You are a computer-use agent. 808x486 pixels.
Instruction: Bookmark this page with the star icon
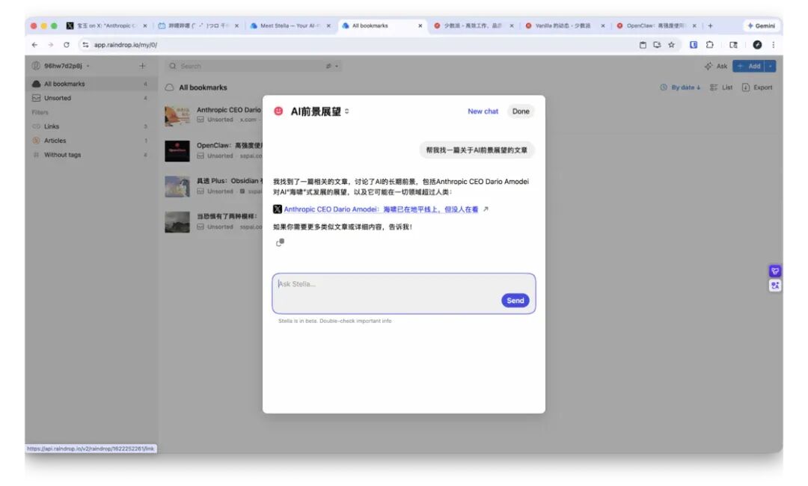pos(671,45)
